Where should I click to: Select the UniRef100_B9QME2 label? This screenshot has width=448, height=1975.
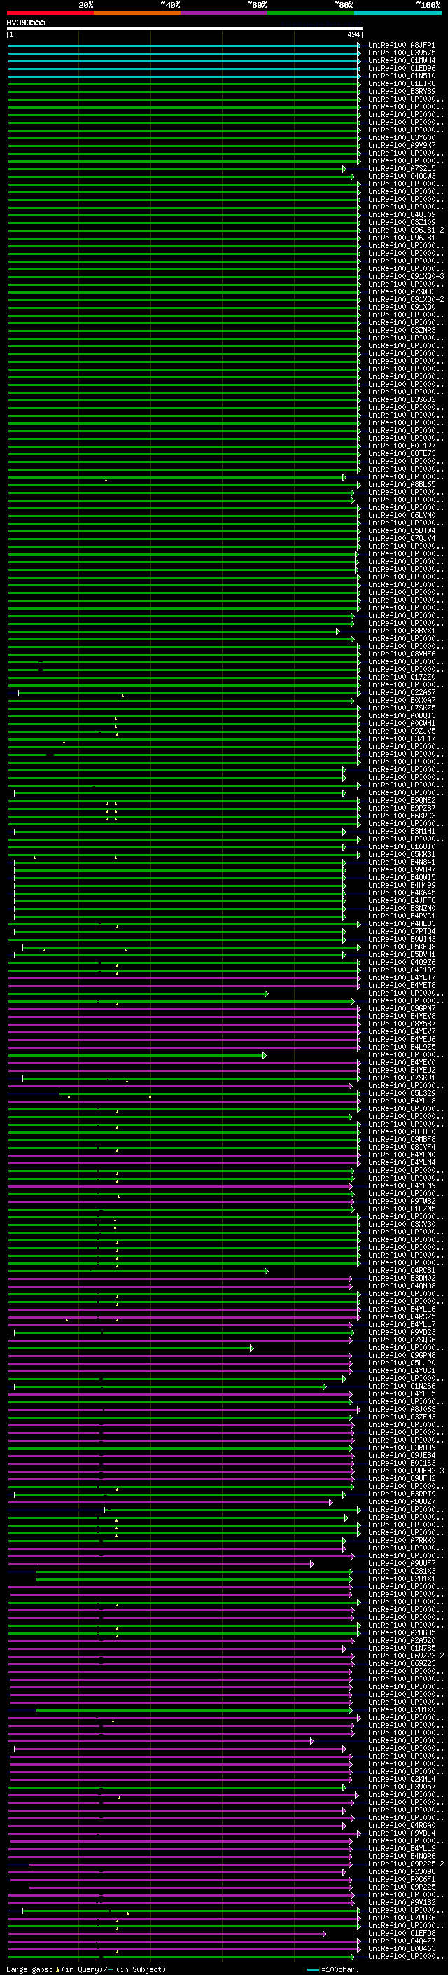tap(401, 800)
